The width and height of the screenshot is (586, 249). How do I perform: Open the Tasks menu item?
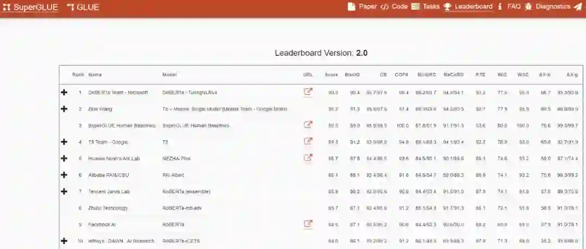pos(425,6)
